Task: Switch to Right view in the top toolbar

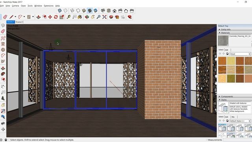Action: 120,11
